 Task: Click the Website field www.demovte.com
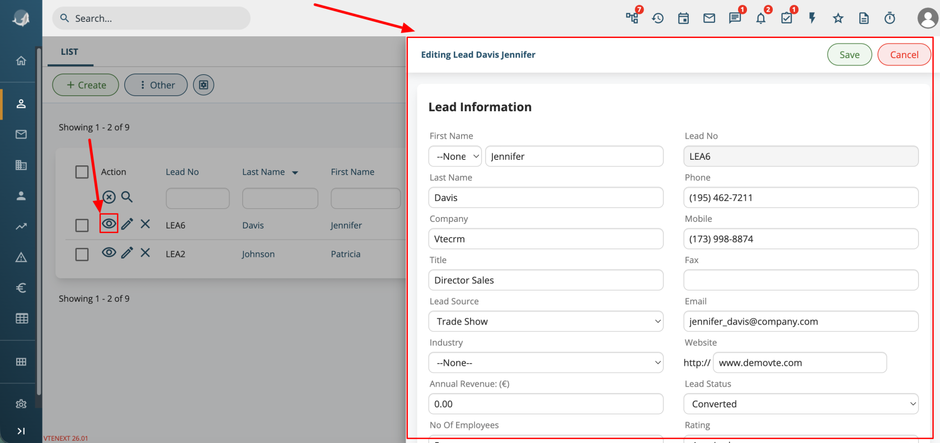coord(800,363)
